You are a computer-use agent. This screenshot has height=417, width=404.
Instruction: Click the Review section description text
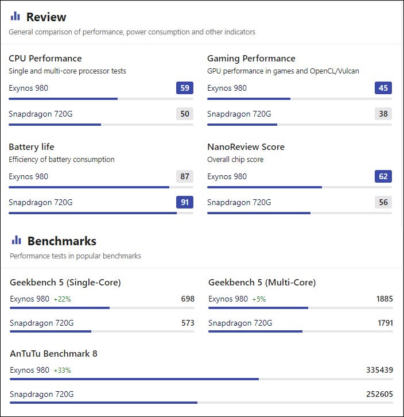pos(132,32)
